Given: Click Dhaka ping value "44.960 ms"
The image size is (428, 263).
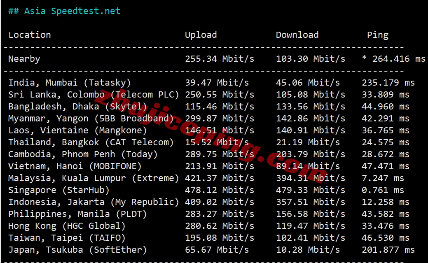Looking at the screenshot, I should (x=386, y=107).
